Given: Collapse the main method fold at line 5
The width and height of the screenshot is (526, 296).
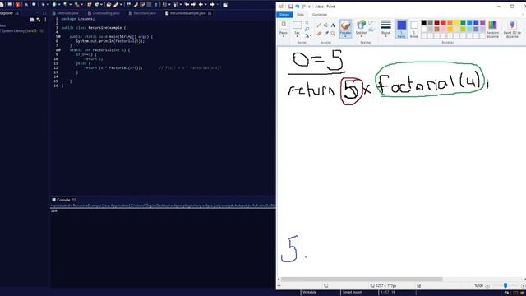Looking at the screenshot, I should 58,36.
